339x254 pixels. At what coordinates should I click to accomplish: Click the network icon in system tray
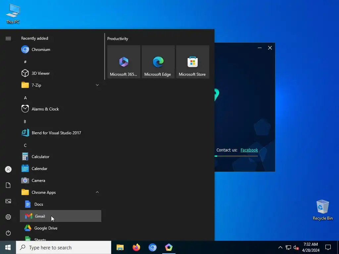coord(288,247)
